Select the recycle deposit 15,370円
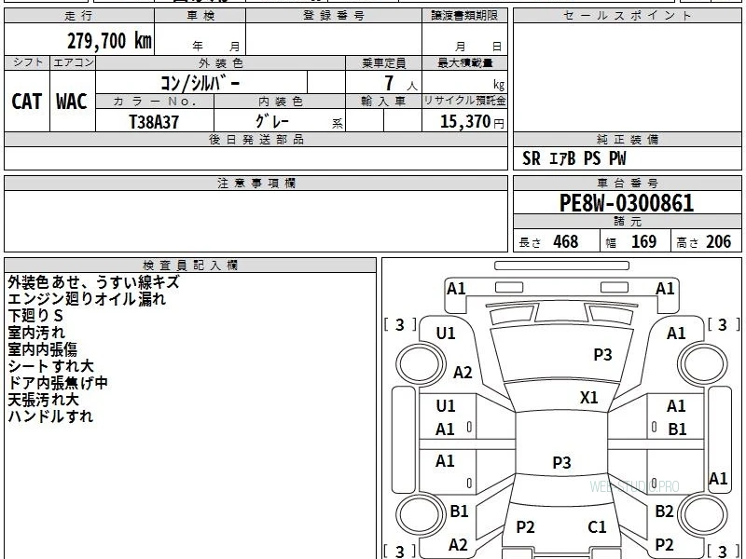Viewport: 746px width, 559px height. 472,122
